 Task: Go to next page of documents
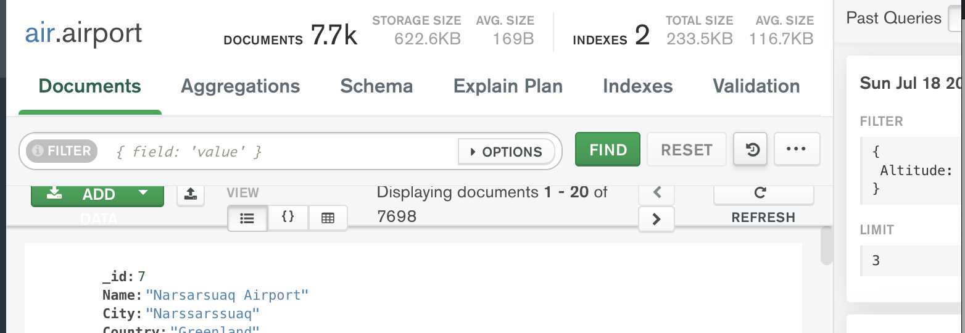(656, 219)
